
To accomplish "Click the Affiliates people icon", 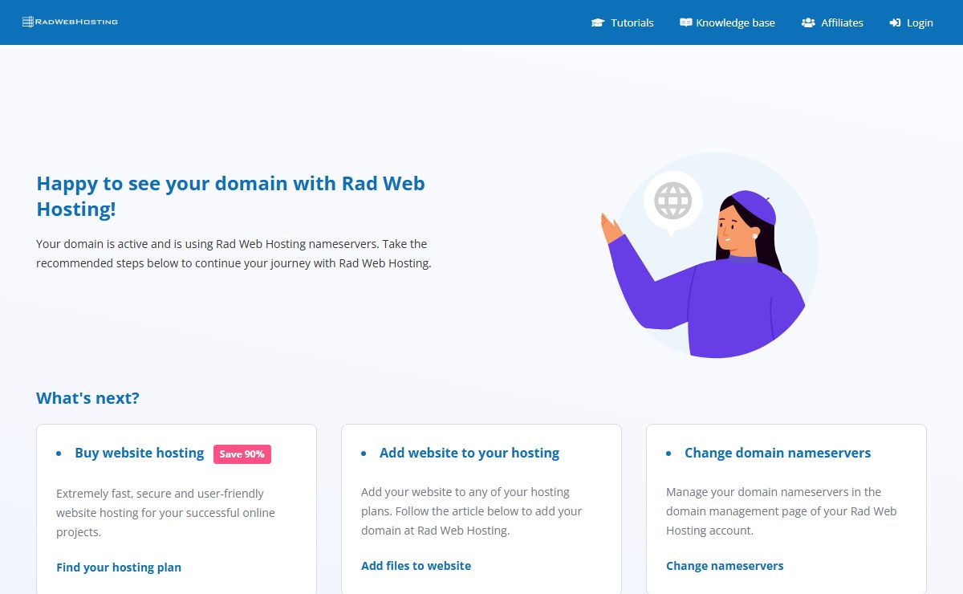I will click(808, 22).
